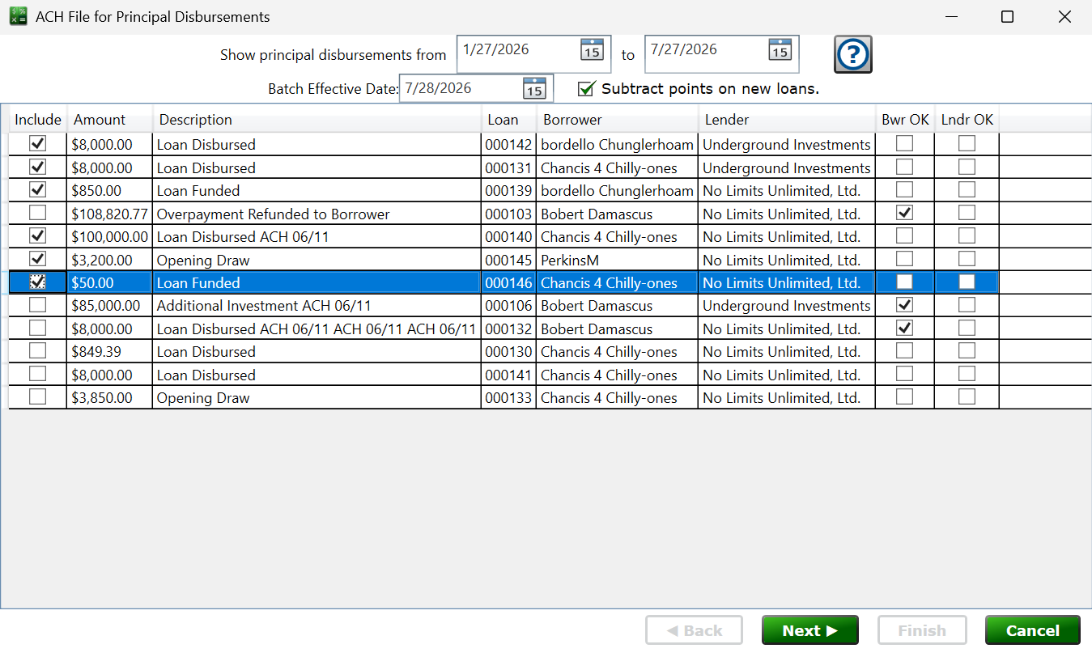Select the $108,820.77 amount cell

[x=109, y=214]
